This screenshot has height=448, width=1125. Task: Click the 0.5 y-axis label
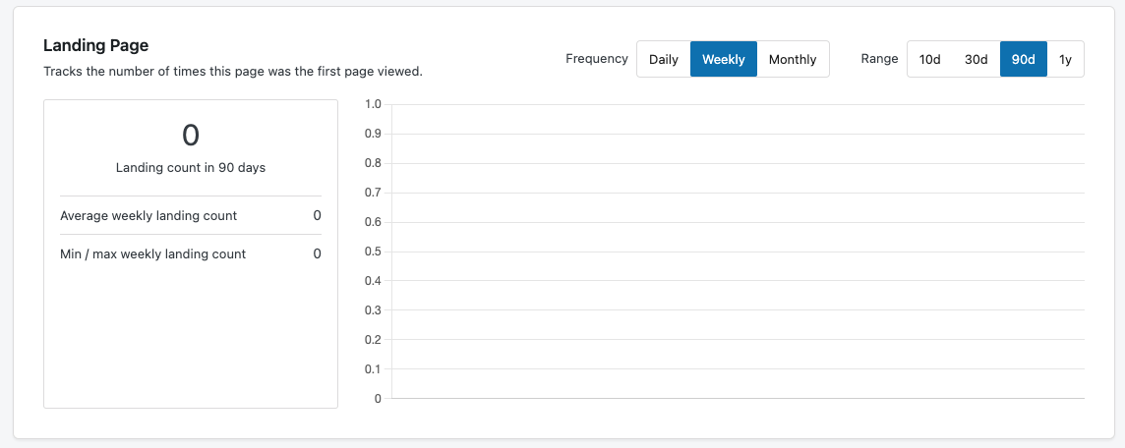pos(373,252)
